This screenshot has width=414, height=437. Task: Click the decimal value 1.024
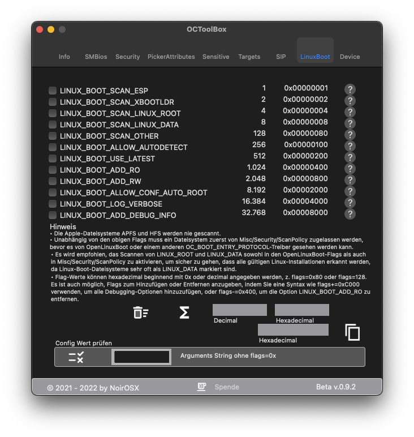tap(256, 167)
